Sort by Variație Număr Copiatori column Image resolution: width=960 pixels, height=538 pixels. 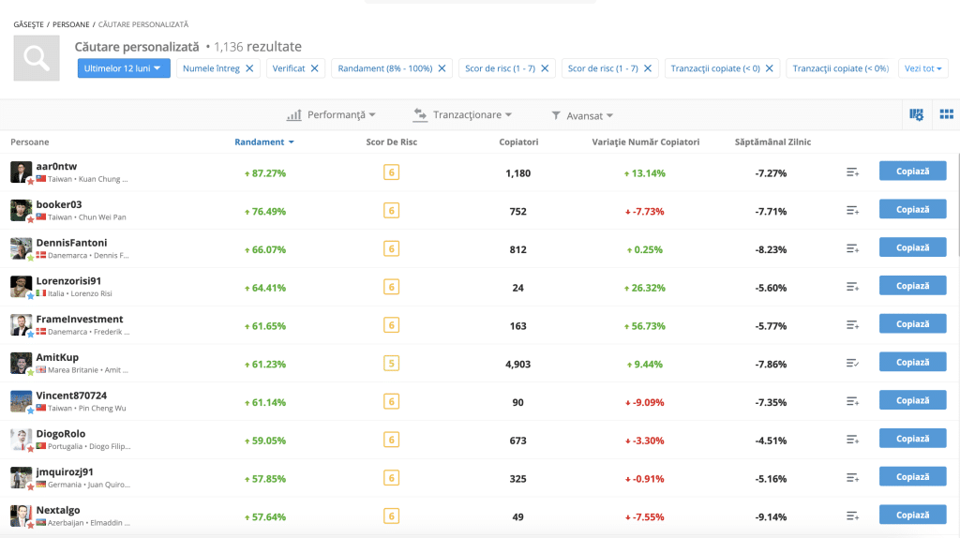645,142
